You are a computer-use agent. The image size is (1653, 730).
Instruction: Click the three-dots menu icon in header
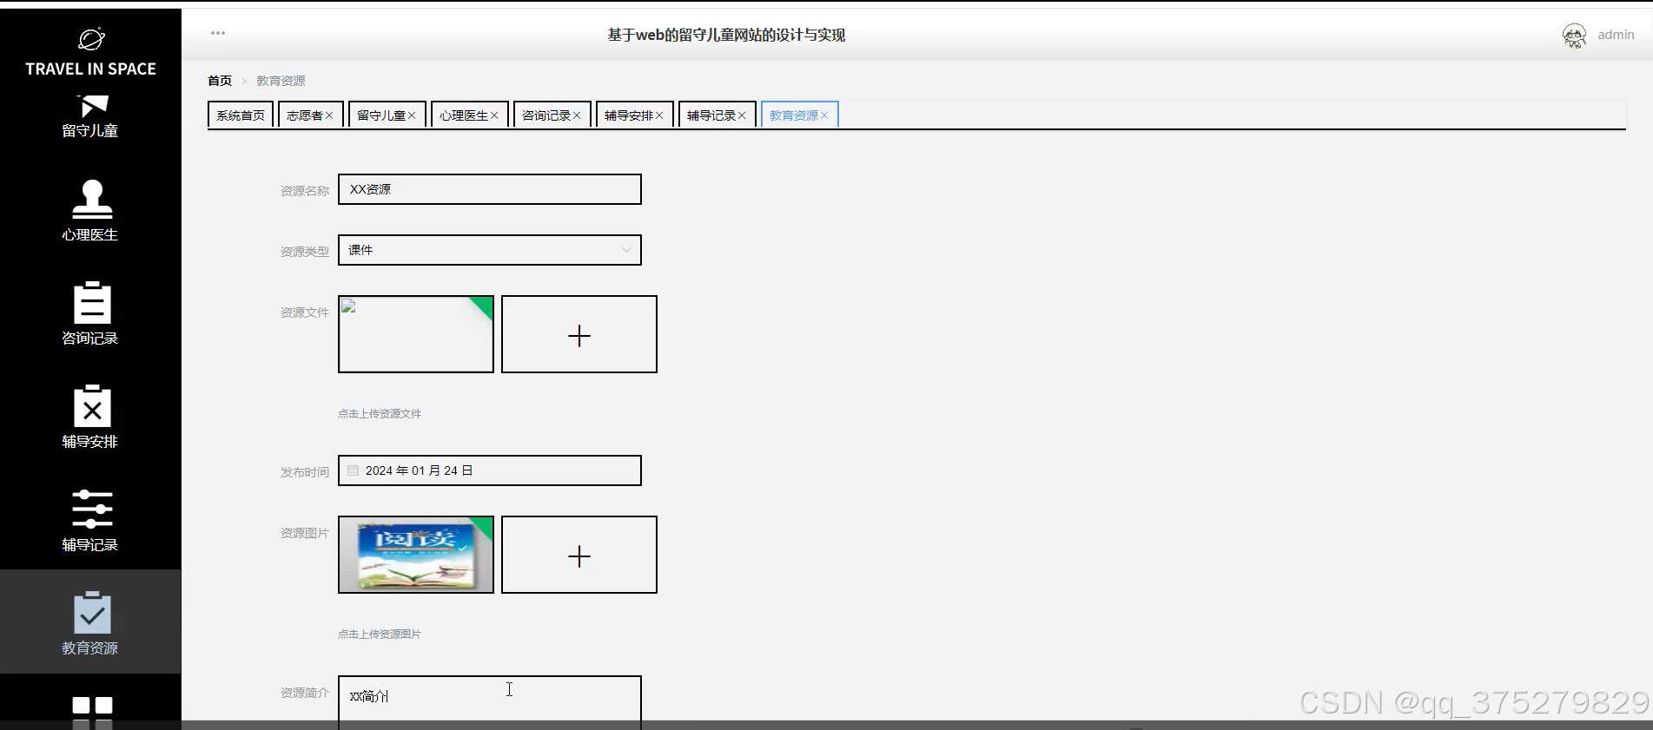click(218, 33)
